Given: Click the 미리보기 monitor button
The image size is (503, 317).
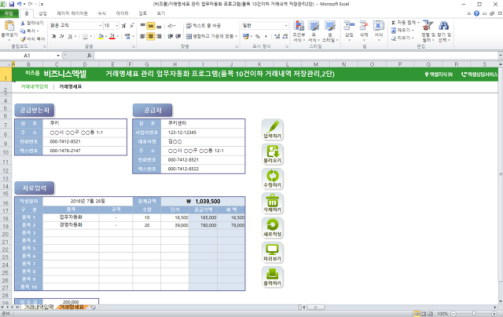Looking at the screenshot, I should [273, 253].
